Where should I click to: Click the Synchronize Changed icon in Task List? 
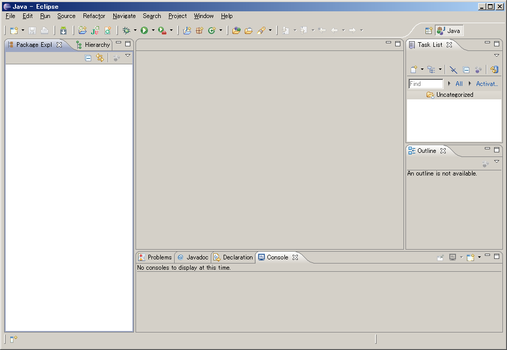click(x=495, y=69)
